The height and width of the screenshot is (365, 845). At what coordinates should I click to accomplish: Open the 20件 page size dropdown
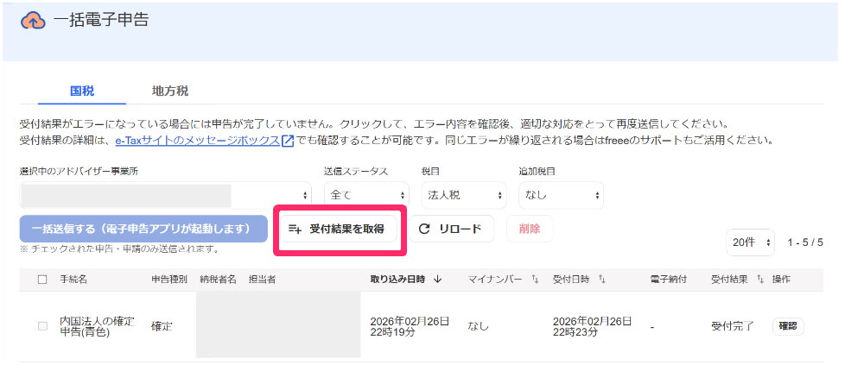pos(751,242)
